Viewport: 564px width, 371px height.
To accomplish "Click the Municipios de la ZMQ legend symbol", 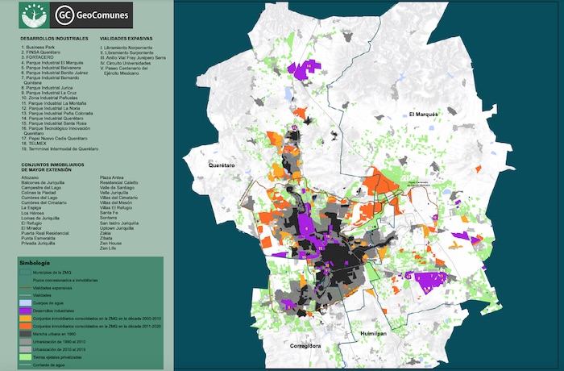I will (x=25, y=272).
